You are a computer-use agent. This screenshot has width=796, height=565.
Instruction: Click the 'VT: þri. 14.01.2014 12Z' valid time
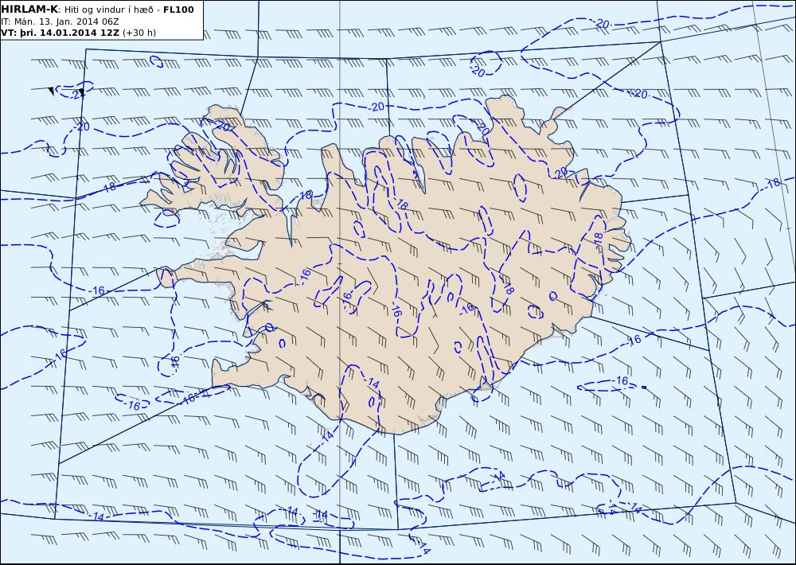click(x=60, y=33)
